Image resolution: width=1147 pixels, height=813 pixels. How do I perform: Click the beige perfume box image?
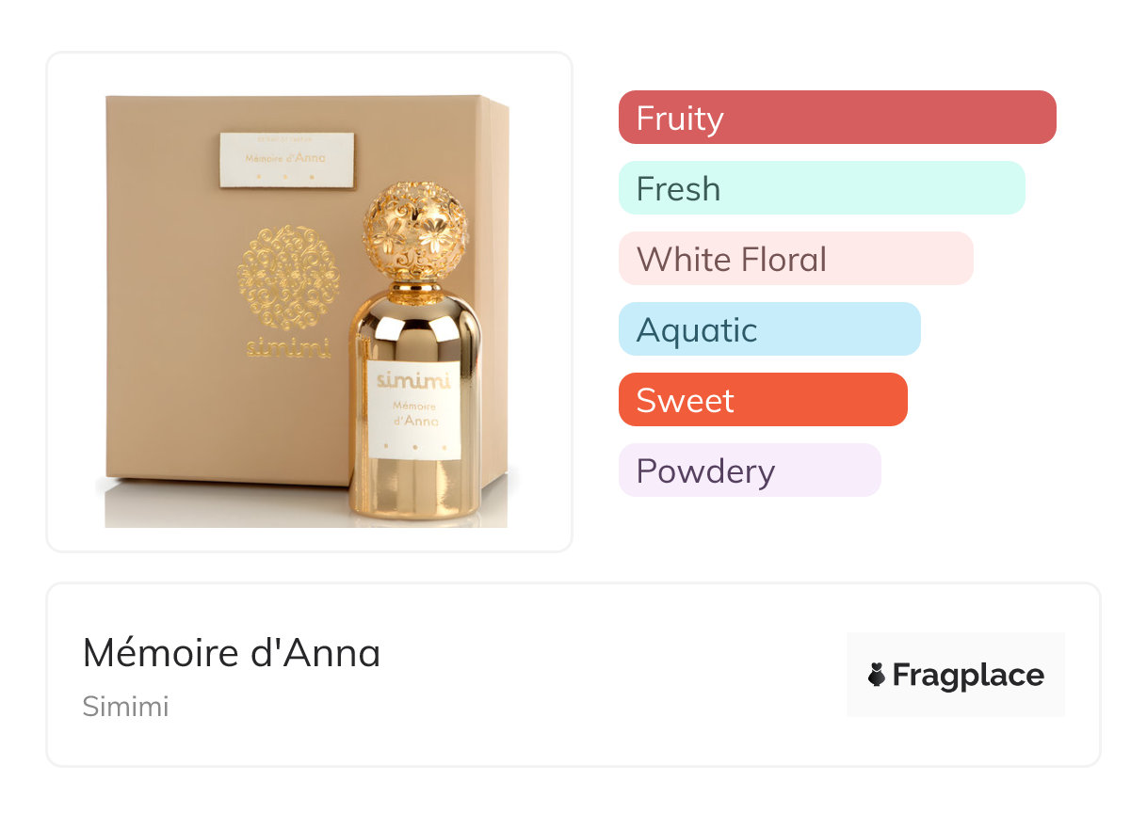coord(188,395)
